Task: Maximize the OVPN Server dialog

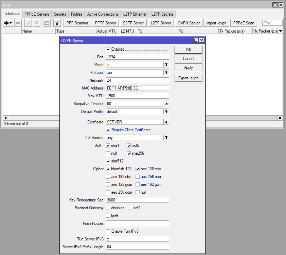Action: pos(196,40)
